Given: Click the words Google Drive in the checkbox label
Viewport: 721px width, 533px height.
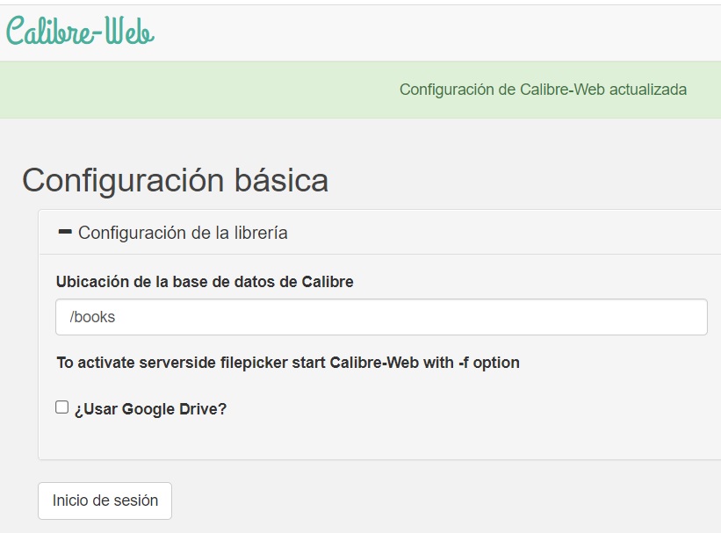Looking at the screenshot, I should click(174, 408).
